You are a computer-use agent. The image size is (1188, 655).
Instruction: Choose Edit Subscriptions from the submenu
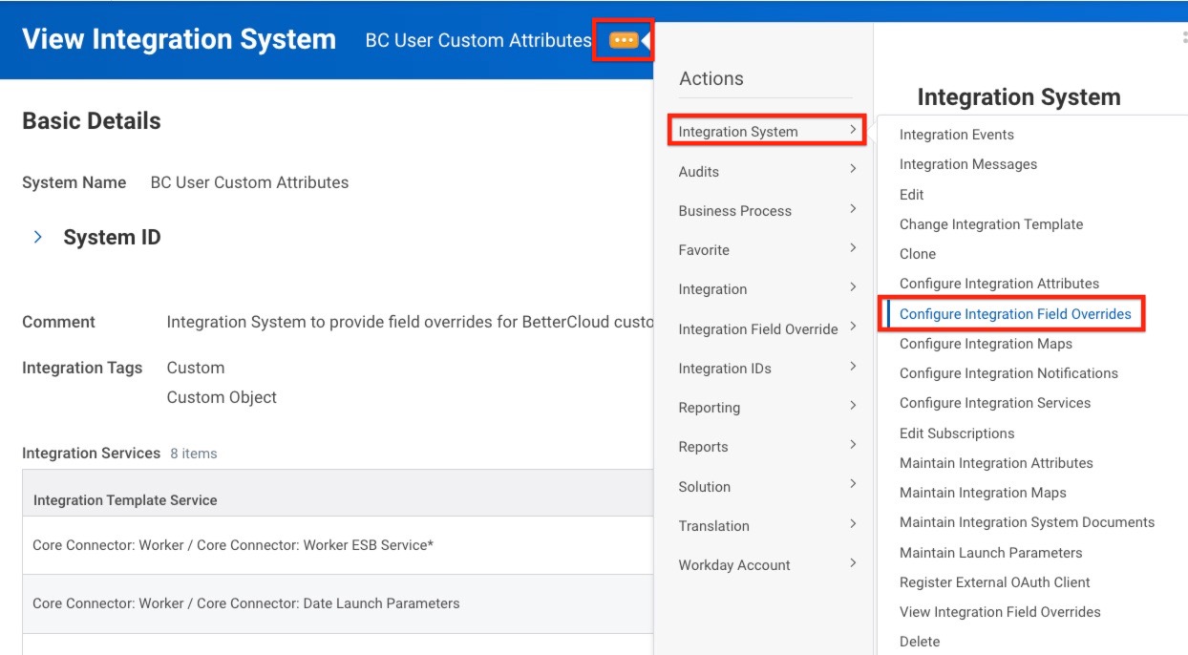[x=956, y=433]
